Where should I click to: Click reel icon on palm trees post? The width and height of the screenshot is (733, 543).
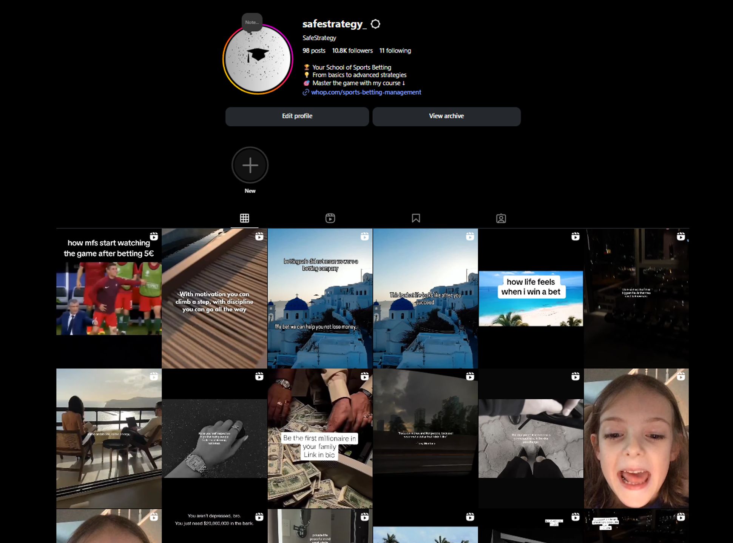pos(470,517)
